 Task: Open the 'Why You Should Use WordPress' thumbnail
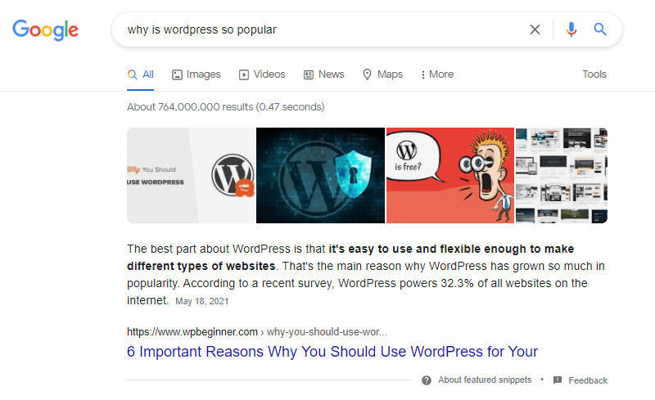[x=191, y=175]
